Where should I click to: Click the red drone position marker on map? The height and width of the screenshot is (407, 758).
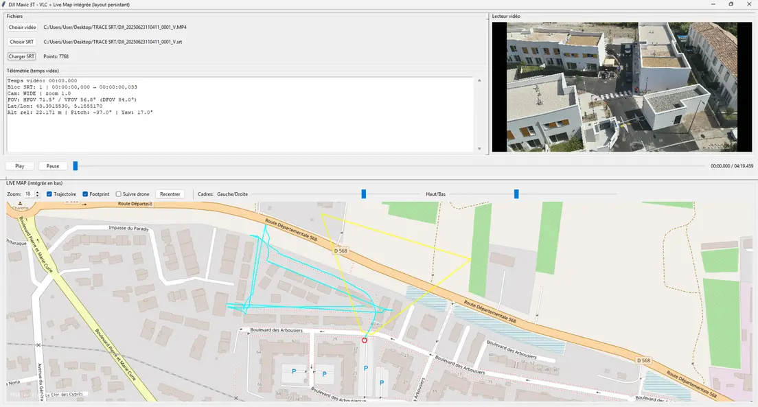[x=364, y=340]
